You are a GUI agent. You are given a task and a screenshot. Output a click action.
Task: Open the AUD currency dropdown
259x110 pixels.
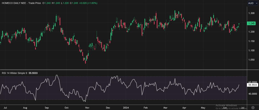pyautogui.click(x=252, y=3)
